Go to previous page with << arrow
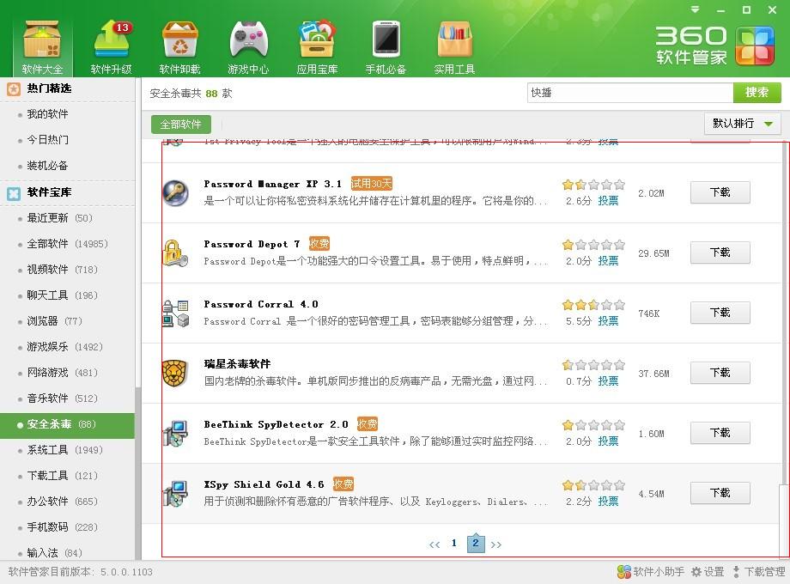Viewport: 790px width, 584px height. pyautogui.click(x=434, y=544)
